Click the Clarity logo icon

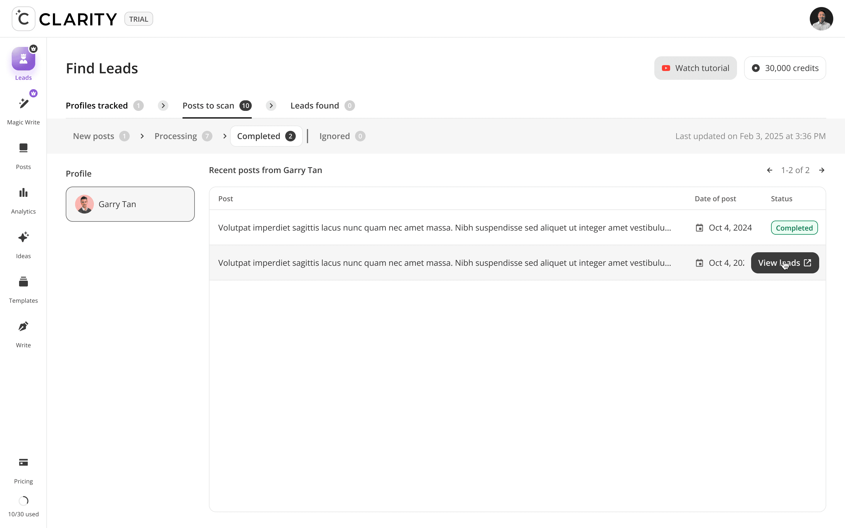23,19
